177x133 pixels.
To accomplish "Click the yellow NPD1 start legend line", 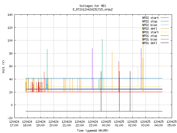I will click(165, 32).
